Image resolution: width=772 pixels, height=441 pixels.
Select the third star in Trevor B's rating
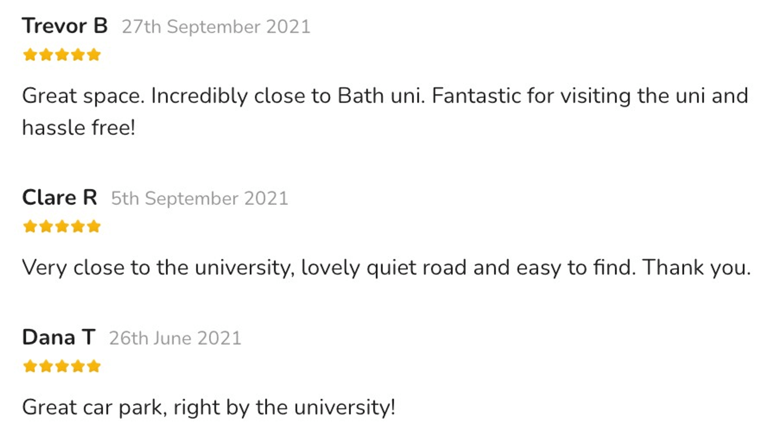pos(62,55)
